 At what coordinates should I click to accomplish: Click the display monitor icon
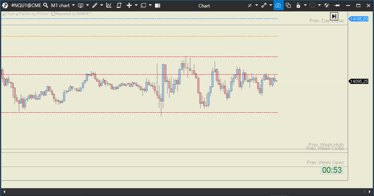click(81, 5)
